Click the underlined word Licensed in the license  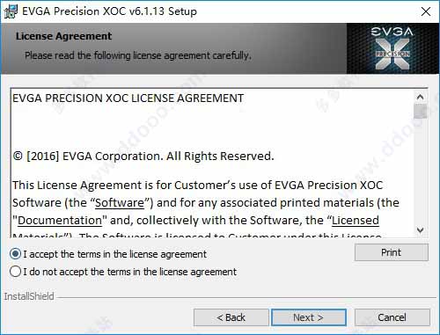356,221
